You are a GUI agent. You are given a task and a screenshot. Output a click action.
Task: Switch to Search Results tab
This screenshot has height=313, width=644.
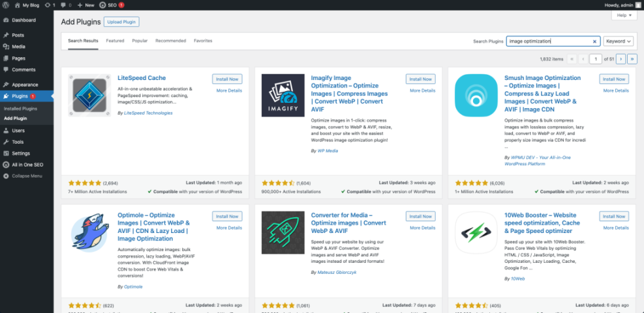click(83, 41)
